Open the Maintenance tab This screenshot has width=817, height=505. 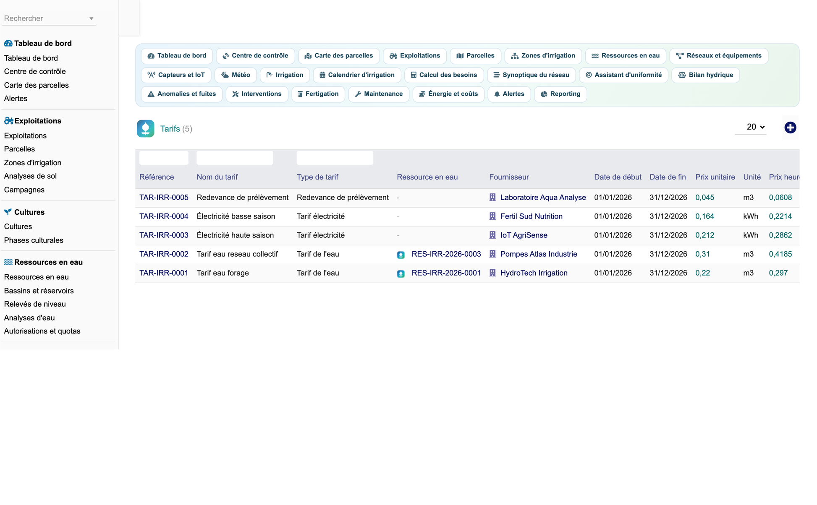pyautogui.click(x=379, y=94)
